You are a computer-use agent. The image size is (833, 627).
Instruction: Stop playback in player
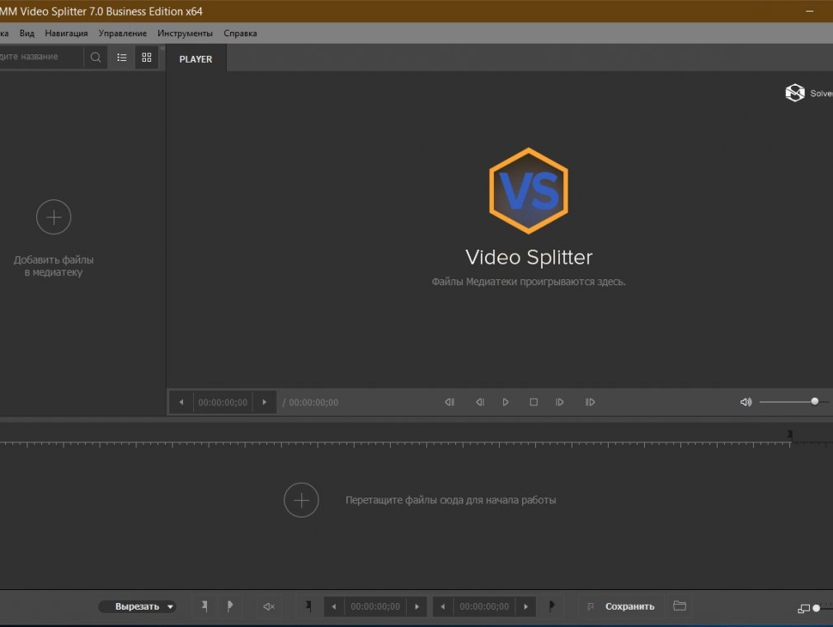(534, 402)
